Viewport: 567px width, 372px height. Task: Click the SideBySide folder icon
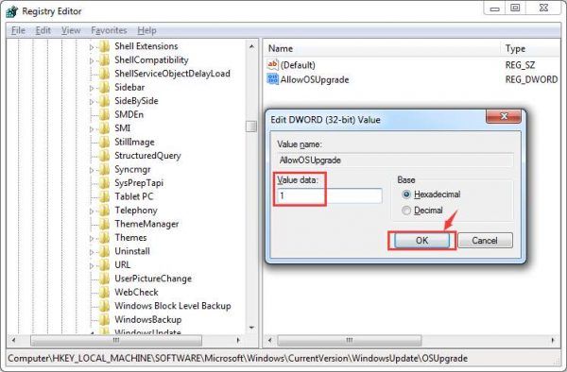coord(104,101)
